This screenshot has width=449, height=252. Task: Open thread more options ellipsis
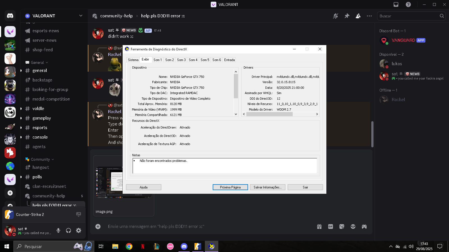tap(369, 16)
